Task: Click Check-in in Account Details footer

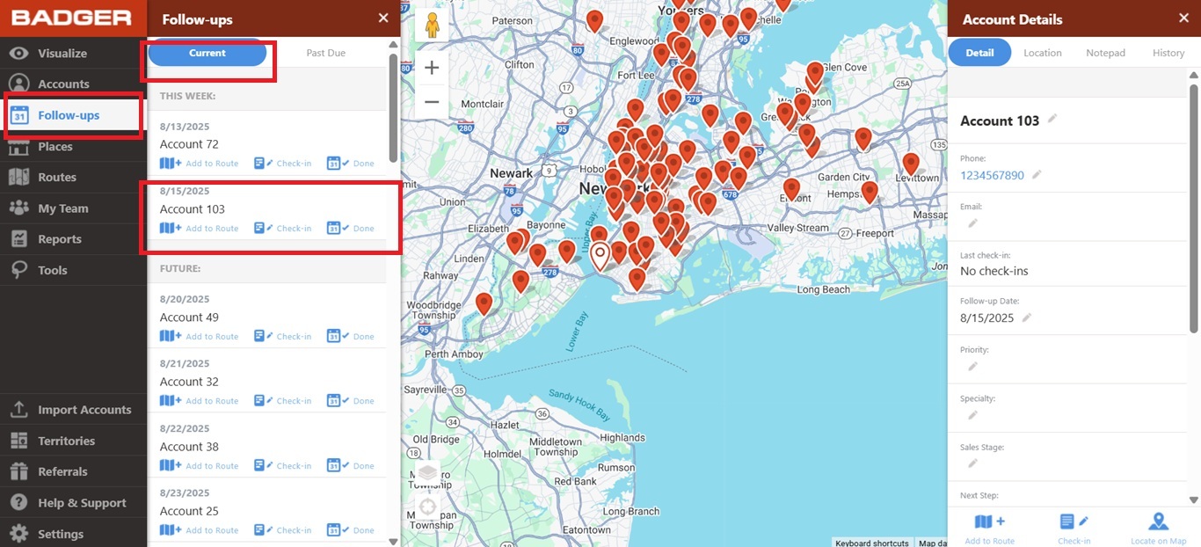Action: pyautogui.click(x=1074, y=529)
